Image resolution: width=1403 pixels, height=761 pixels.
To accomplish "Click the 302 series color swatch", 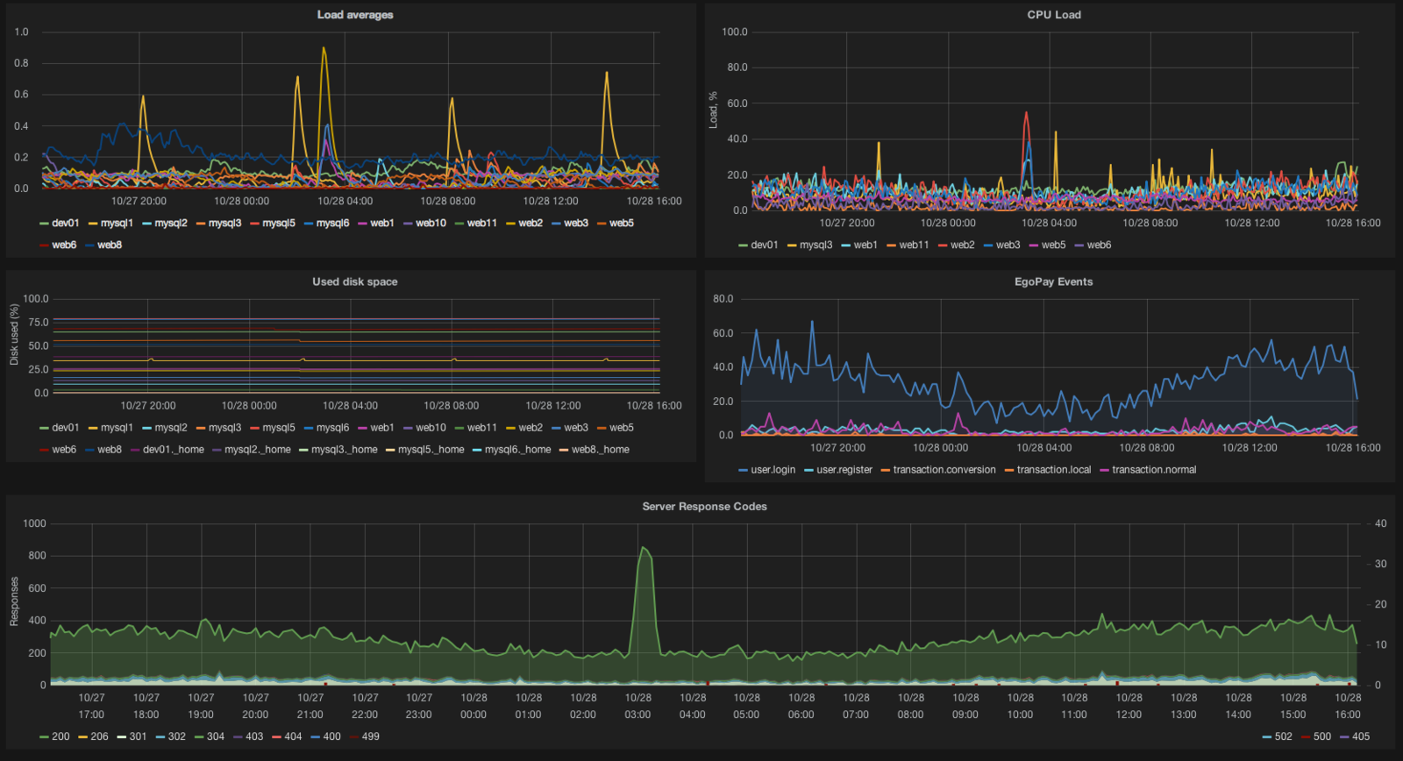I will 160,736.
